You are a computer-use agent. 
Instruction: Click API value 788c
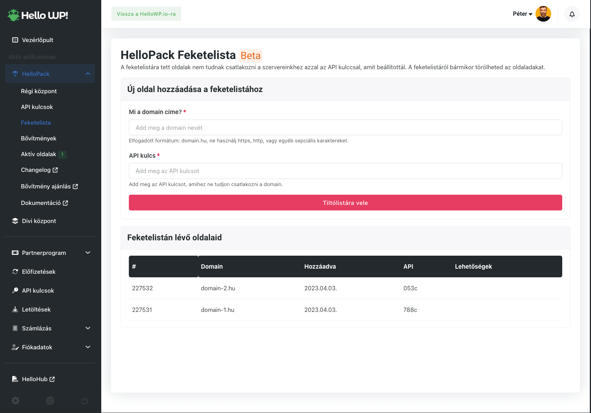(410, 310)
